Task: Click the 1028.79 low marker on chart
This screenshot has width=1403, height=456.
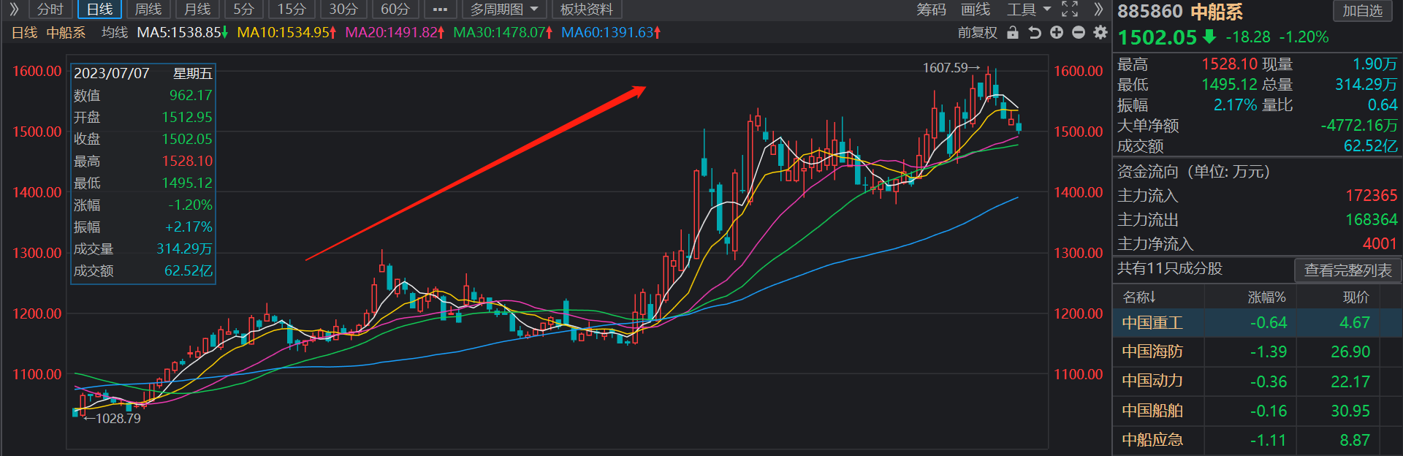Action: 113,419
